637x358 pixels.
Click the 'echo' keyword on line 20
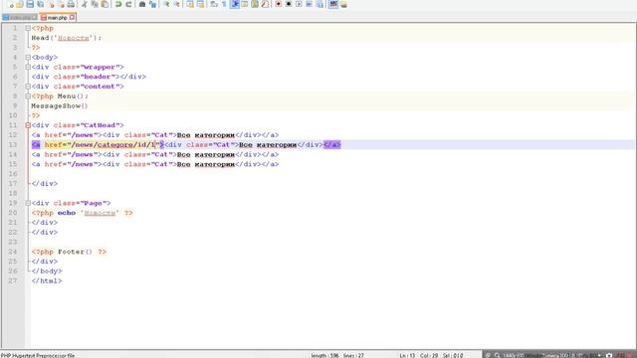click(67, 213)
